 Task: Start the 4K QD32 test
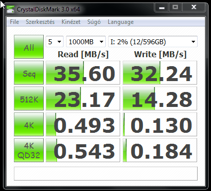click(x=29, y=150)
